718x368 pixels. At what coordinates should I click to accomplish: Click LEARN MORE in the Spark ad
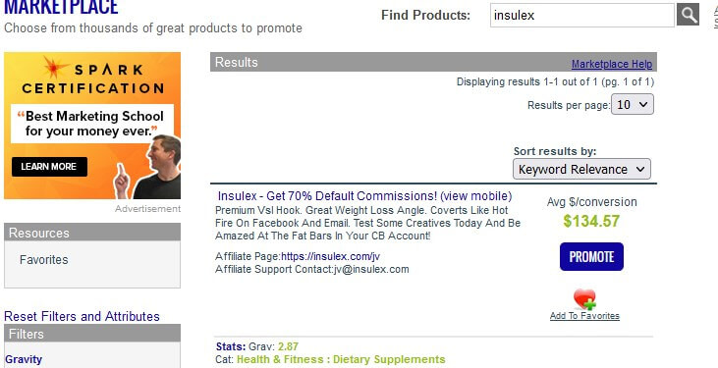(49, 167)
